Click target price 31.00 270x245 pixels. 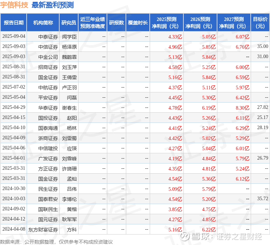[263, 57]
